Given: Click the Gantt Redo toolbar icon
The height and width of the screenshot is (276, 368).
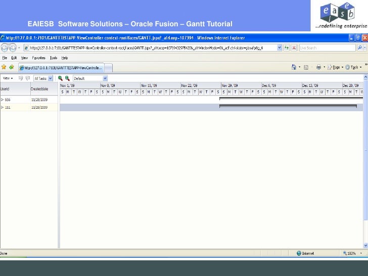Looking at the screenshot, I should 28,78.
